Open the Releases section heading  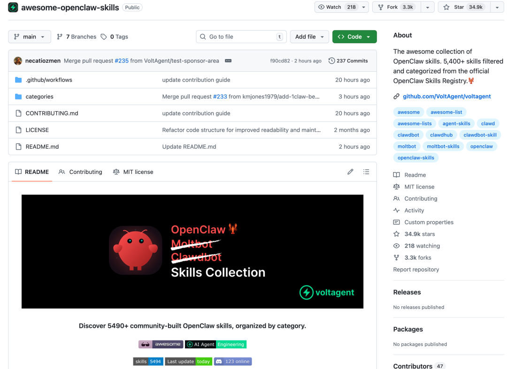(407, 292)
